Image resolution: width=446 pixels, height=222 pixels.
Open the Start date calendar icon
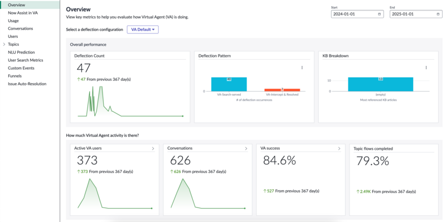tap(379, 14)
